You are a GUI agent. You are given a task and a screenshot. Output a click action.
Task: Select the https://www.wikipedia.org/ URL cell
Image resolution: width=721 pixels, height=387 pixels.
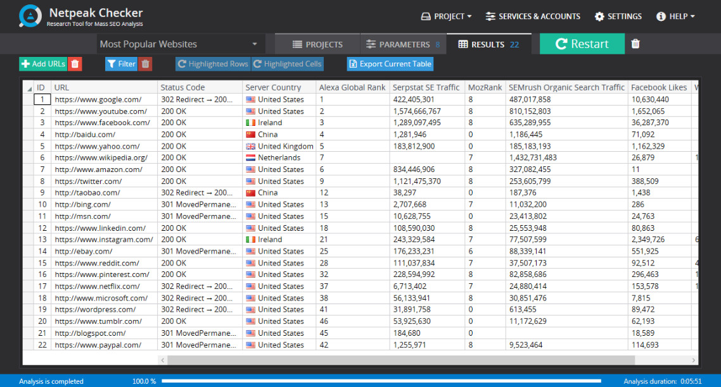[x=105, y=157]
